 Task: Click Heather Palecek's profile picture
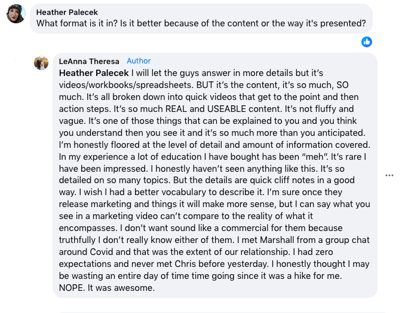click(16, 14)
